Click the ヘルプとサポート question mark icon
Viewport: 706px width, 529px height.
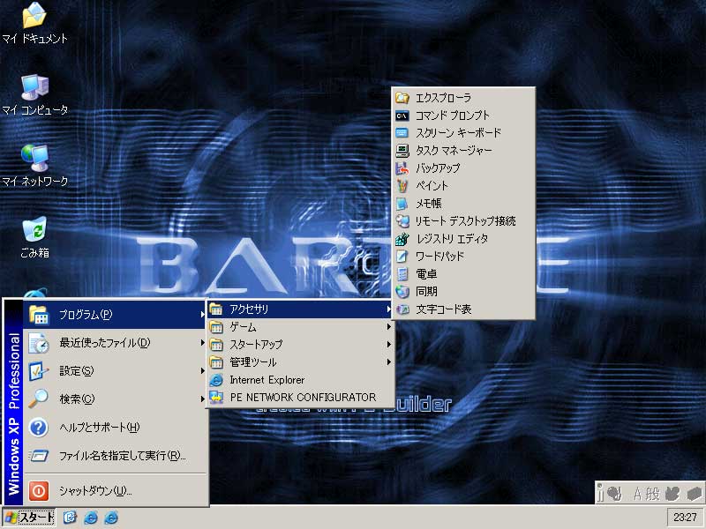tap(39, 428)
